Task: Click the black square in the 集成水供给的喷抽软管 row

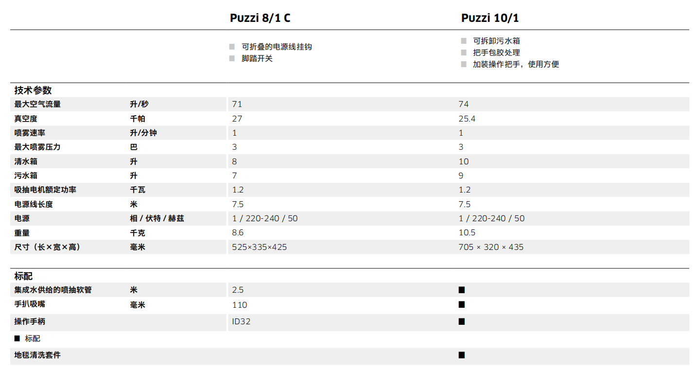Action: (462, 290)
